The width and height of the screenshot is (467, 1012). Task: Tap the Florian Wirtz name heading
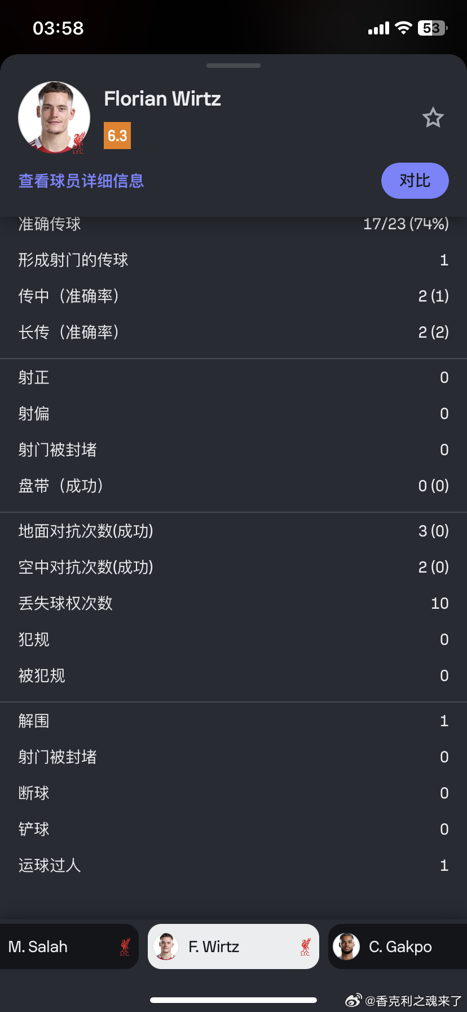coord(162,99)
